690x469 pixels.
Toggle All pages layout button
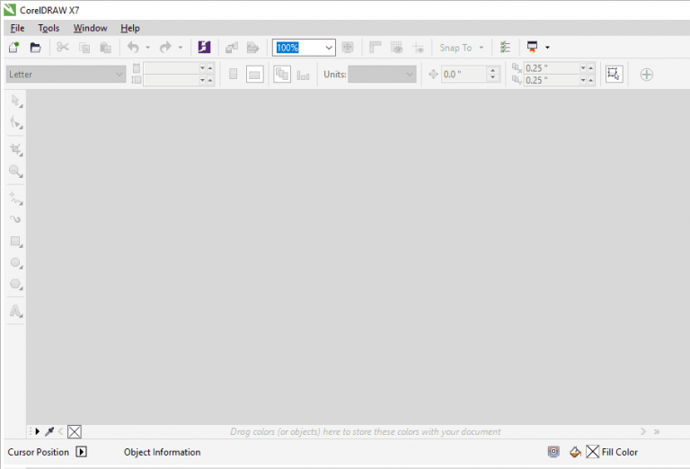282,74
